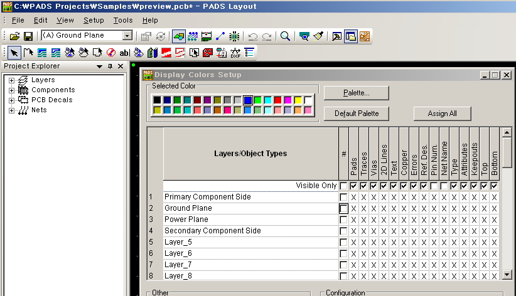Viewport: 516px width, 296px height.
Task: Click the layer list scroll up arrow
Action: [x=507, y=132]
